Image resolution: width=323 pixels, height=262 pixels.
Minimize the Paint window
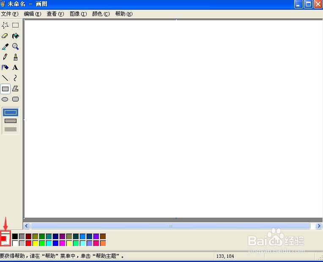(298, 4)
